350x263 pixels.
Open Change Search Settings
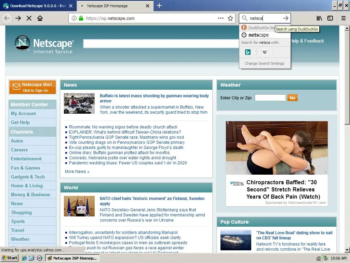(x=265, y=63)
